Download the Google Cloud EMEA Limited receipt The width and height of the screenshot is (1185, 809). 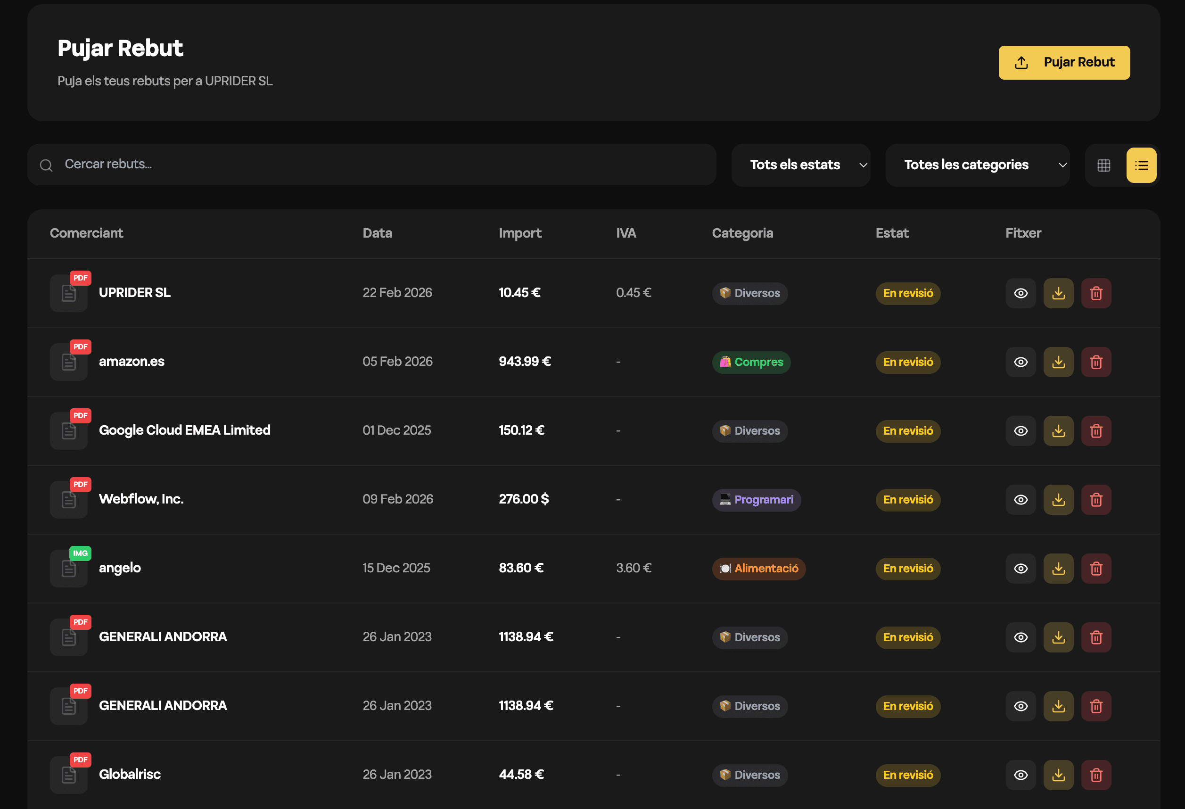click(1058, 430)
